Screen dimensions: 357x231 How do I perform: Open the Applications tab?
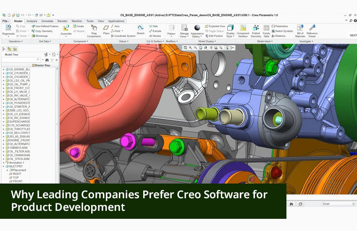click(x=116, y=21)
